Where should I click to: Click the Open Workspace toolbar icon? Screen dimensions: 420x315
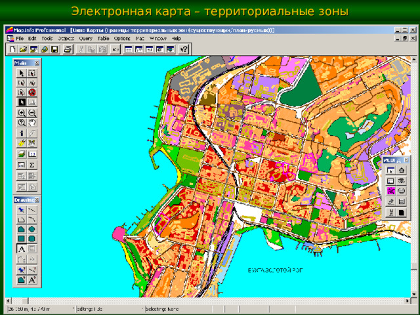pyautogui.click(x=33, y=49)
